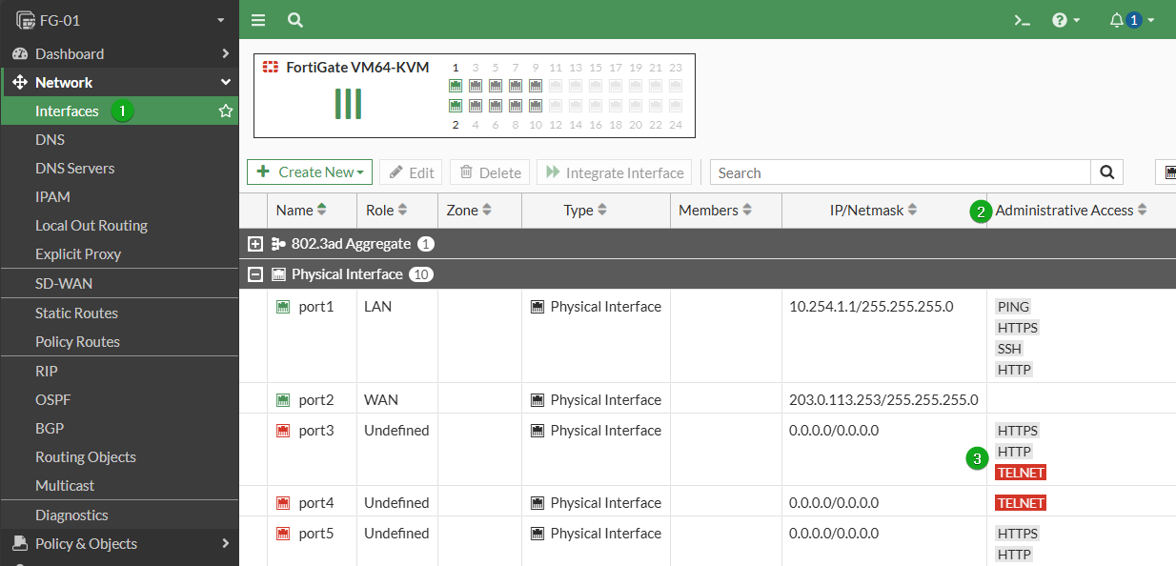Viewport: 1176px width, 566px height.
Task: Sort by Administrative Access column
Action: pos(1071,211)
